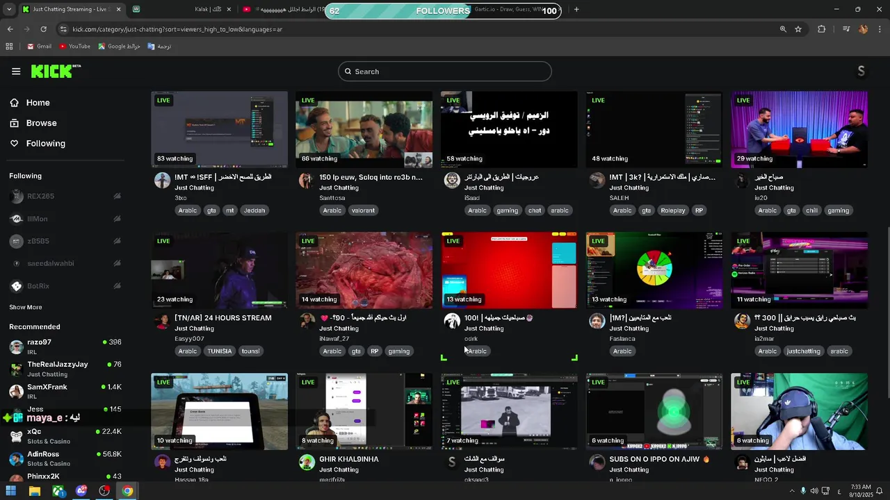
Task: Open stream thumbnail with 29 watching
Action: (x=799, y=130)
